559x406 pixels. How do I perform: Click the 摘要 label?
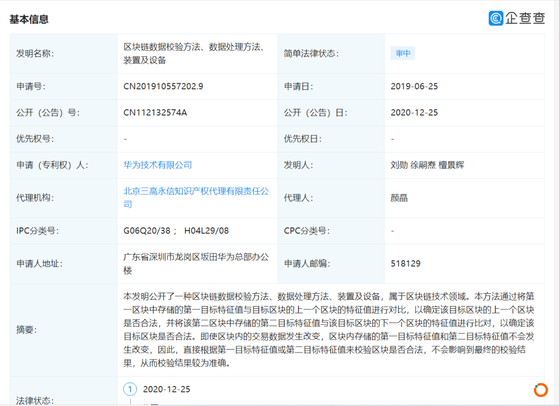tap(26, 330)
